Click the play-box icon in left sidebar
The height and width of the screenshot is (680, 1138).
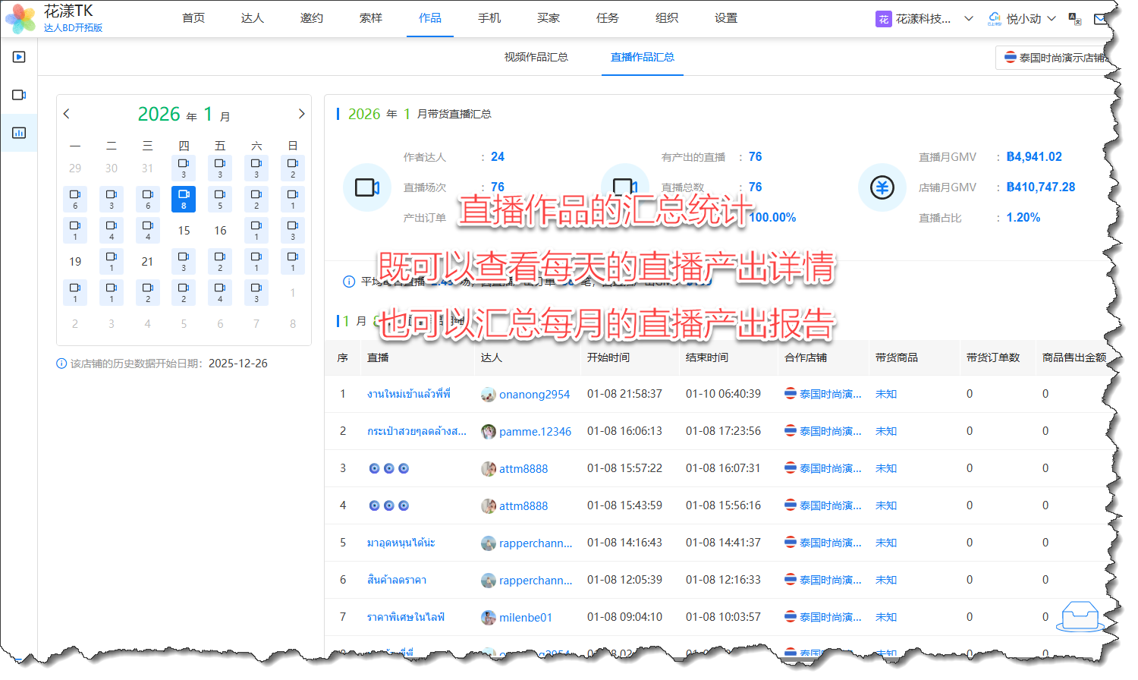coord(19,57)
